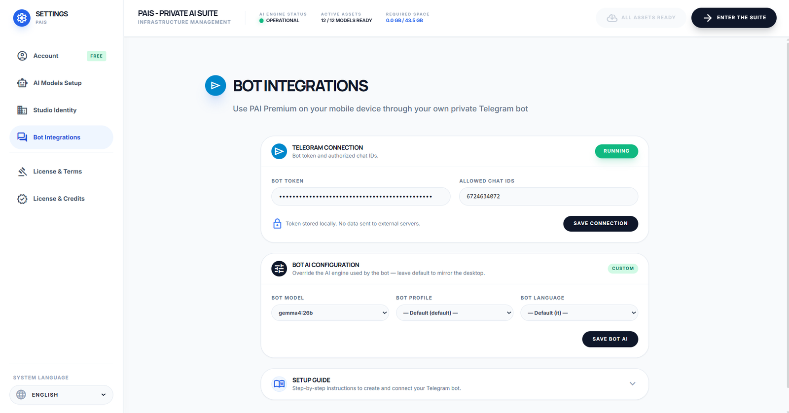Image resolution: width=789 pixels, height=413 pixels.
Task: Click the Bot AI Configuration sliders icon
Action: [x=279, y=269]
